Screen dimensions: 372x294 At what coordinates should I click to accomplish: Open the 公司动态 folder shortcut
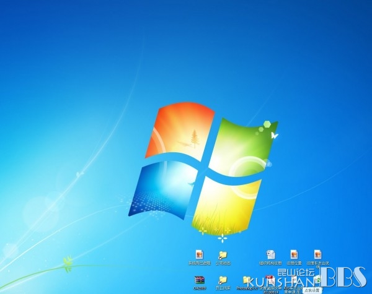[223, 255]
